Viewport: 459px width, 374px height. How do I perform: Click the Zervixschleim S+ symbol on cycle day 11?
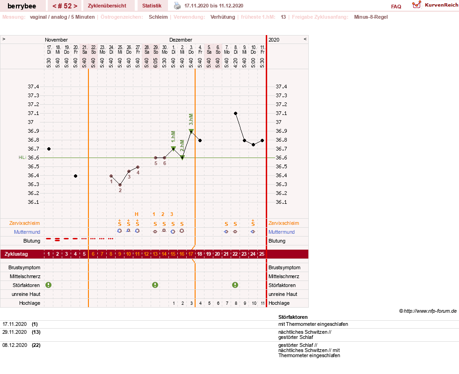tap(137, 223)
